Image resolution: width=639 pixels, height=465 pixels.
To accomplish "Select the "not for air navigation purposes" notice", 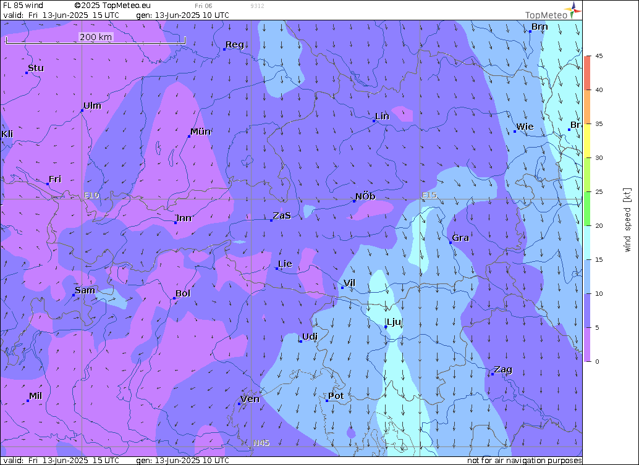I will point(525,461).
